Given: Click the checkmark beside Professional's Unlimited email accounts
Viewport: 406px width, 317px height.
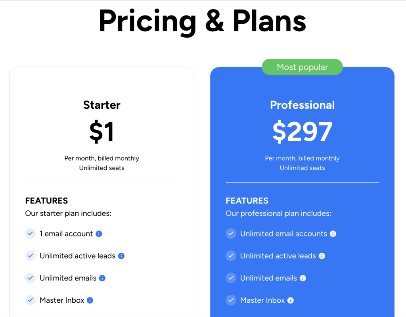Looking at the screenshot, I should point(231,234).
